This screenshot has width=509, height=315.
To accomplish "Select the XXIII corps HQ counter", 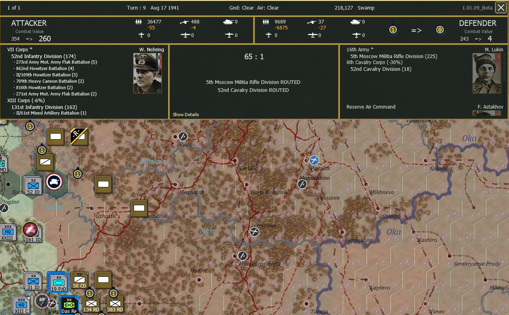I will [x=7, y=232].
